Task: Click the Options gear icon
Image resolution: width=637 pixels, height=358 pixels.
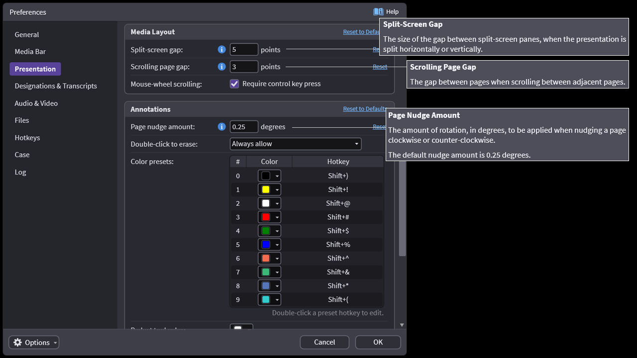Action: [x=18, y=342]
